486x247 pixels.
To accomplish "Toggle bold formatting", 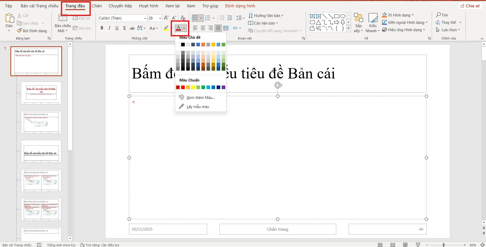I will tap(102, 28).
